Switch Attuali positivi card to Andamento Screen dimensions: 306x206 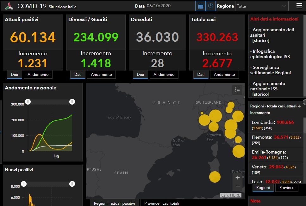[38, 75]
